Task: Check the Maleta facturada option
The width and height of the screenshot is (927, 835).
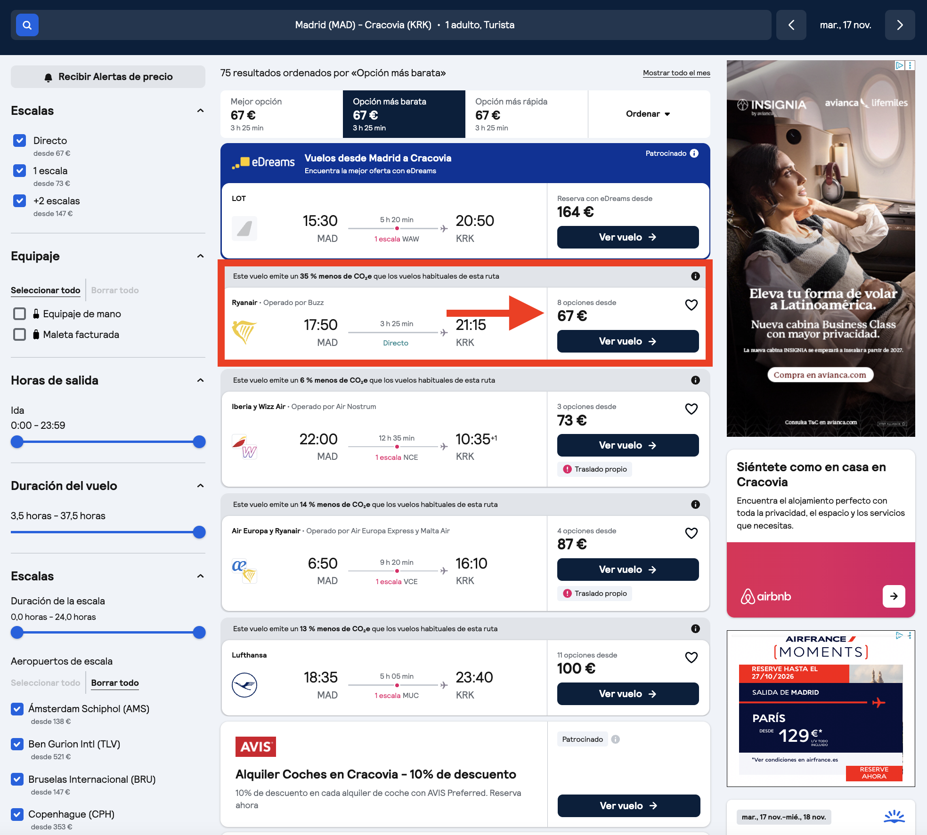Action: pos(19,335)
